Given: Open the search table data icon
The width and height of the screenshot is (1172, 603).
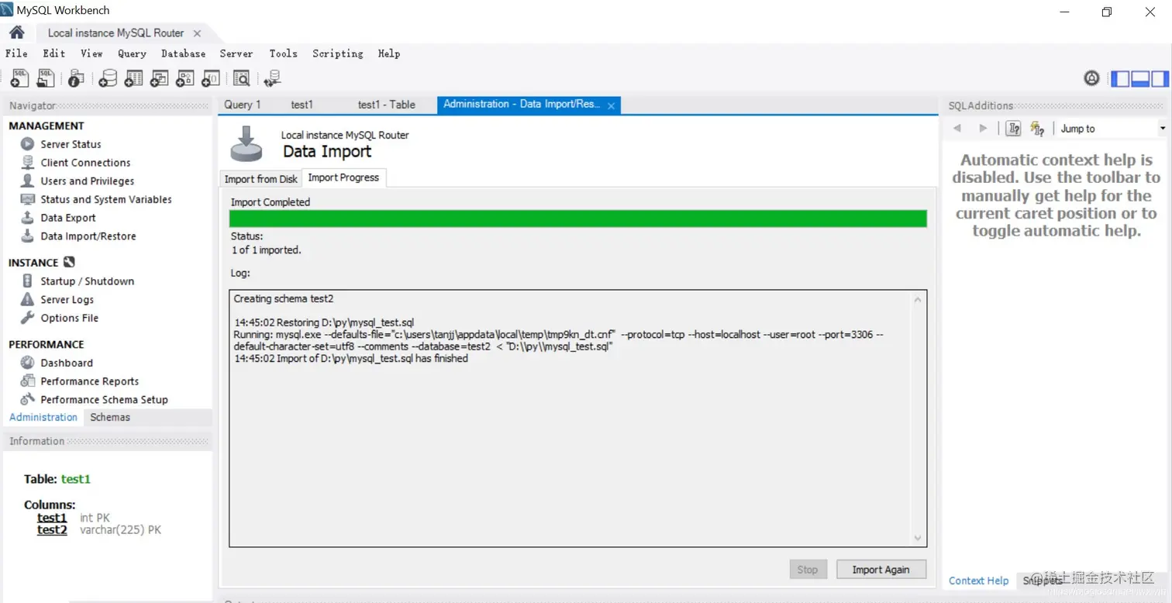Looking at the screenshot, I should pyautogui.click(x=241, y=78).
